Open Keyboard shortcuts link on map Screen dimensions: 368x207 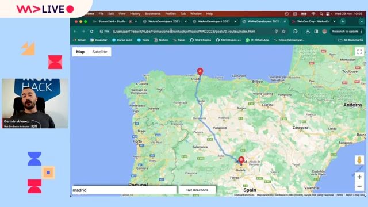244,195
